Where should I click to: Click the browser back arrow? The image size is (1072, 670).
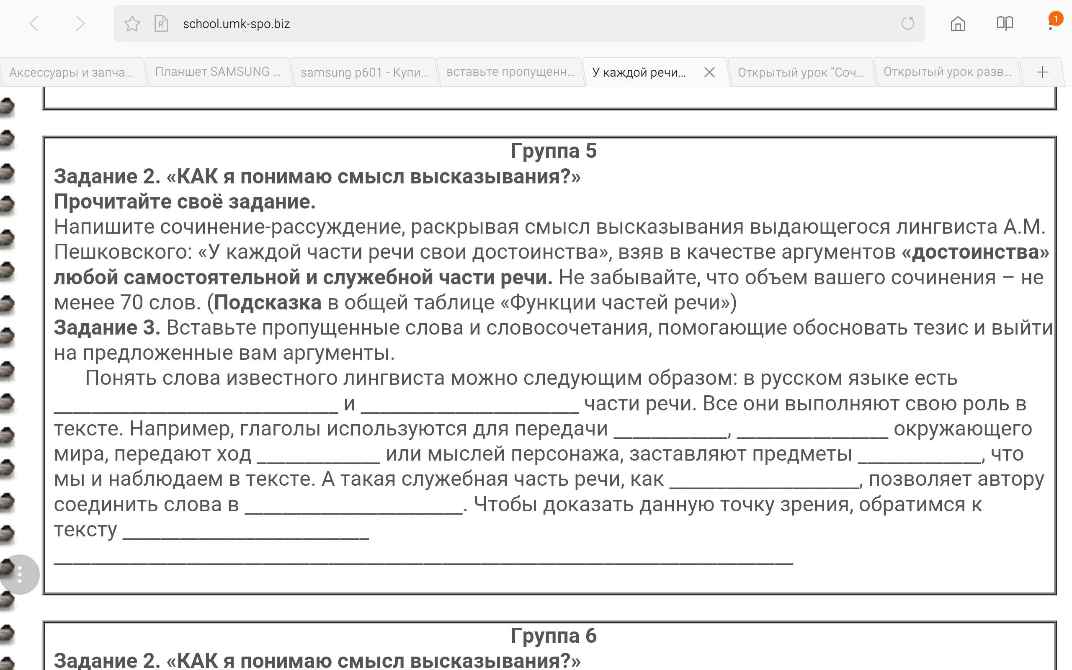click(34, 23)
